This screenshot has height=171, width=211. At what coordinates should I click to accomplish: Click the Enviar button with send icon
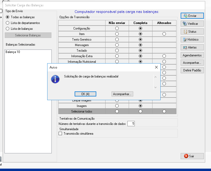click(x=186, y=16)
